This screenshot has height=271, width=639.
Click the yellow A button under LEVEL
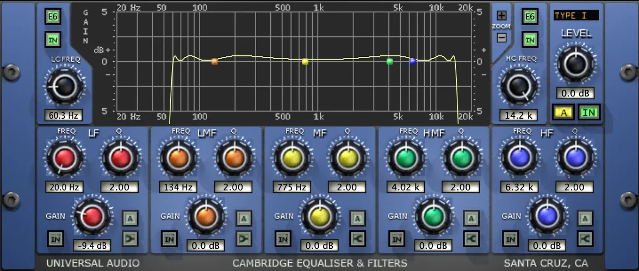(x=563, y=113)
